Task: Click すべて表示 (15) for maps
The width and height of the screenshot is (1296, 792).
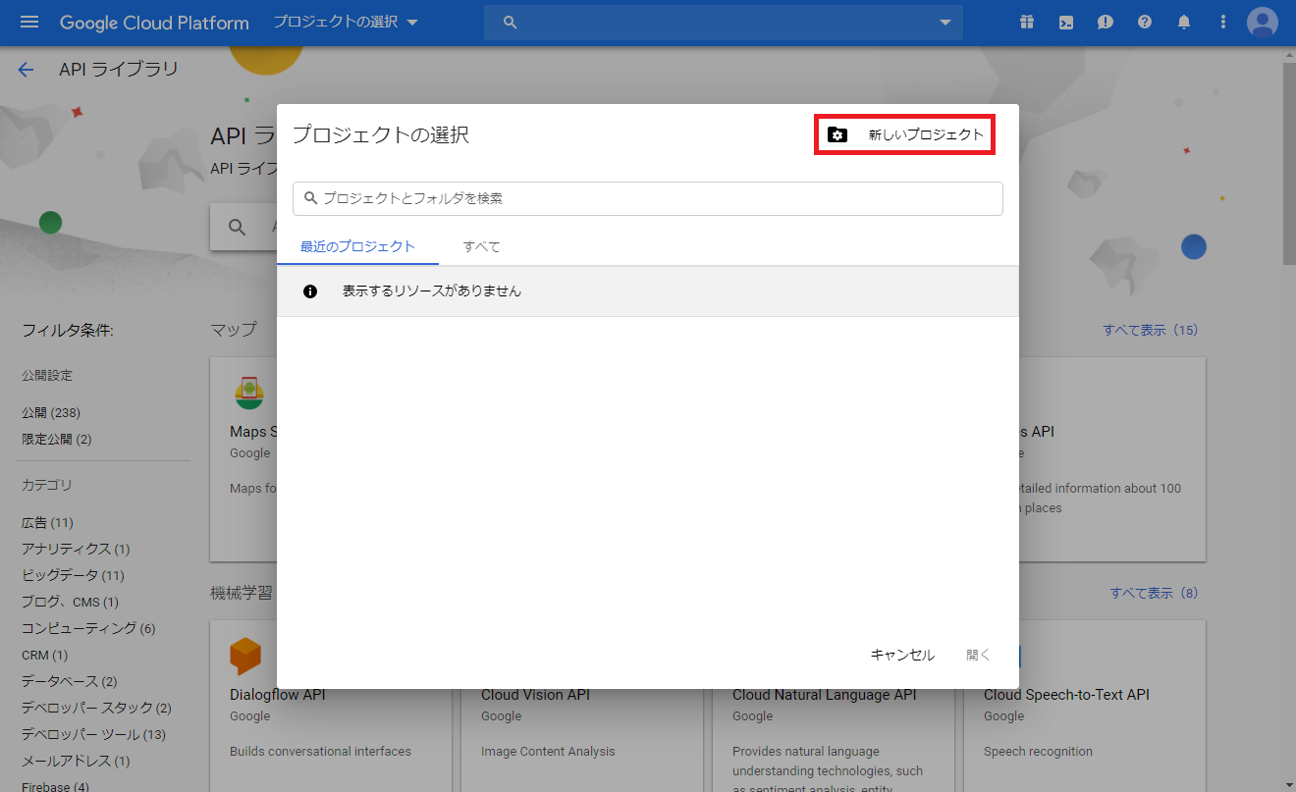Action: (1150, 330)
